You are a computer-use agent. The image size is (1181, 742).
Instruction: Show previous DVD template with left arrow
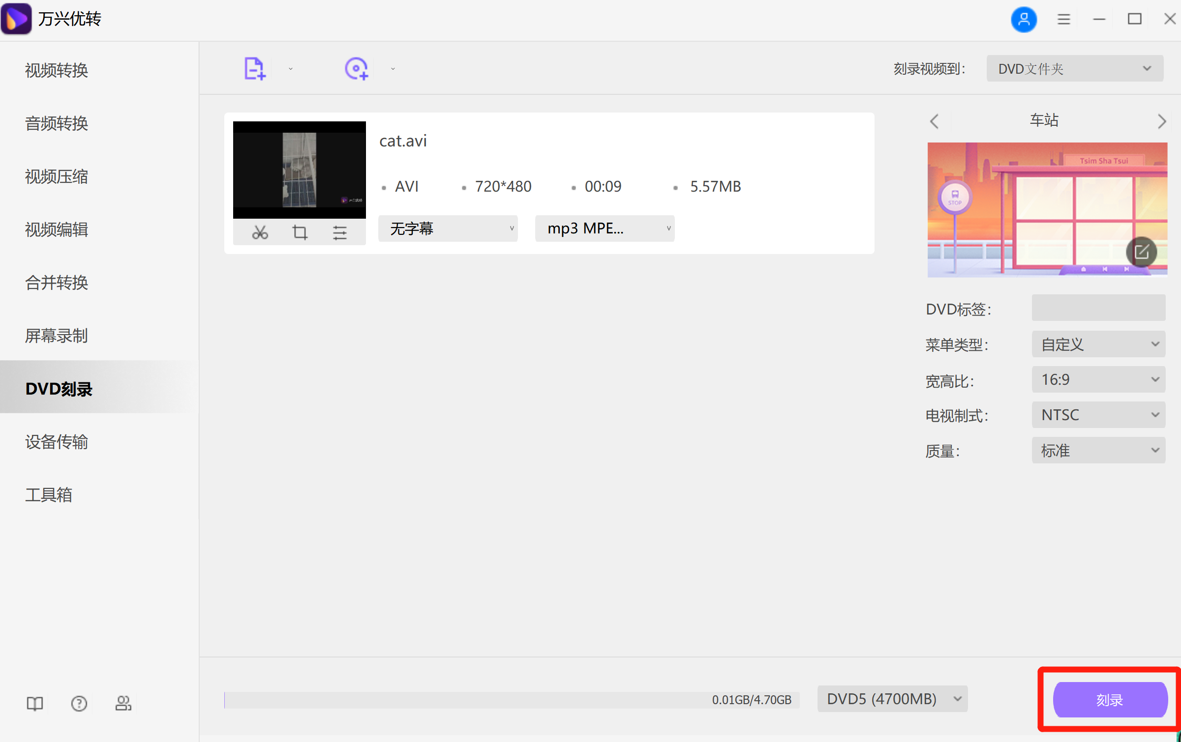point(935,121)
